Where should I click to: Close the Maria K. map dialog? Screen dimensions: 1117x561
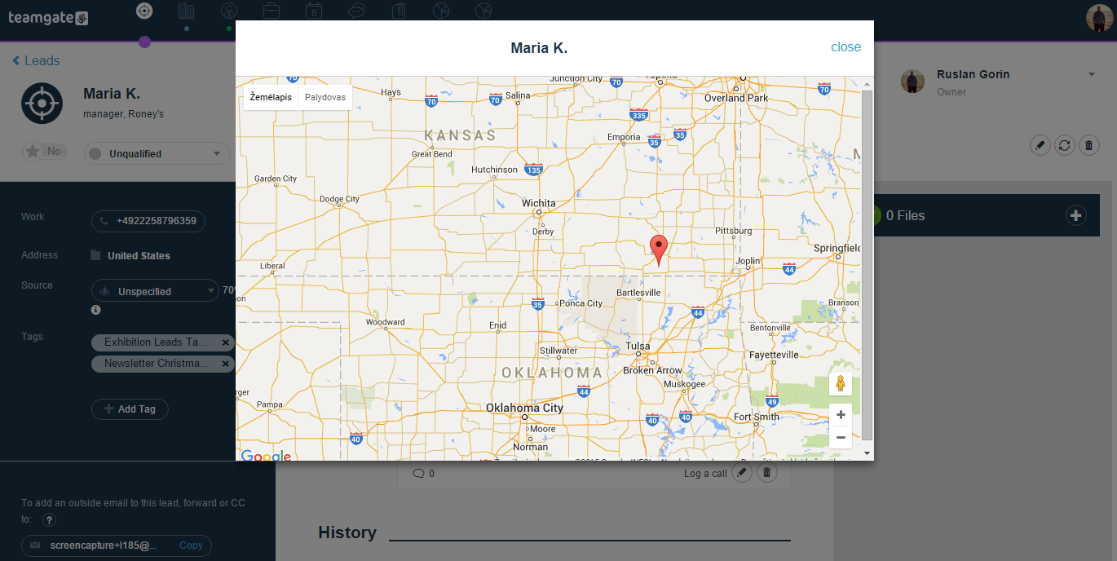[x=845, y=47]
